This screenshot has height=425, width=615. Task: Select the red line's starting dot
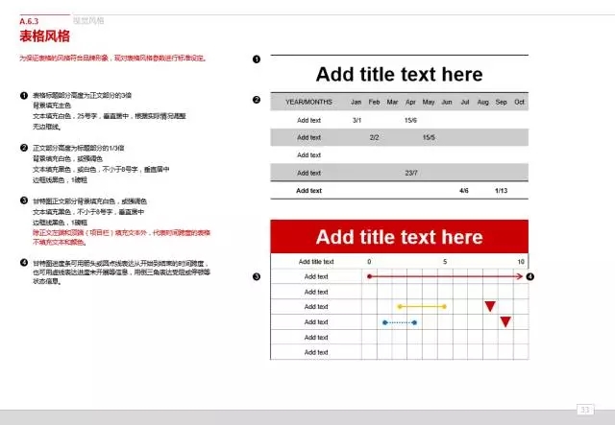(x=369, y=276)
